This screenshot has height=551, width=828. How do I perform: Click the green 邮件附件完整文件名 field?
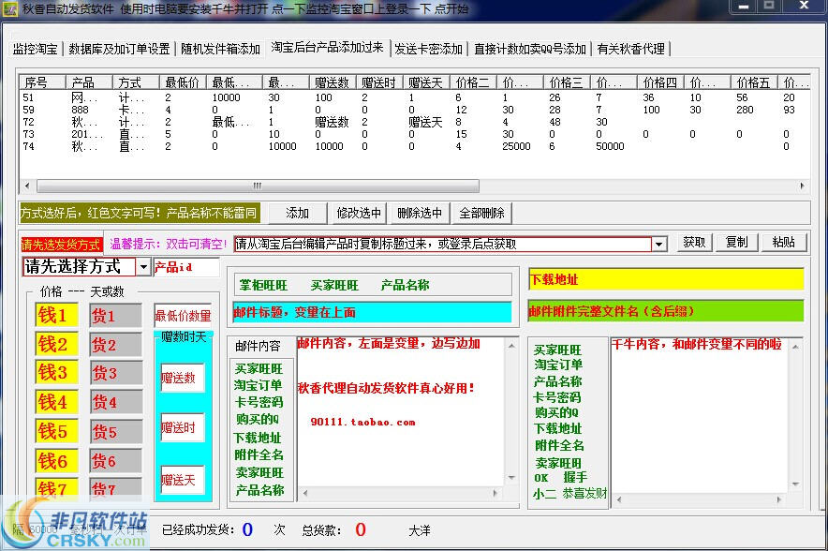point(666,311)
